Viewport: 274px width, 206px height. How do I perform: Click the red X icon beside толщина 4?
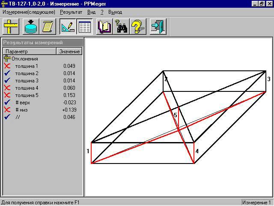pos(7,88)
